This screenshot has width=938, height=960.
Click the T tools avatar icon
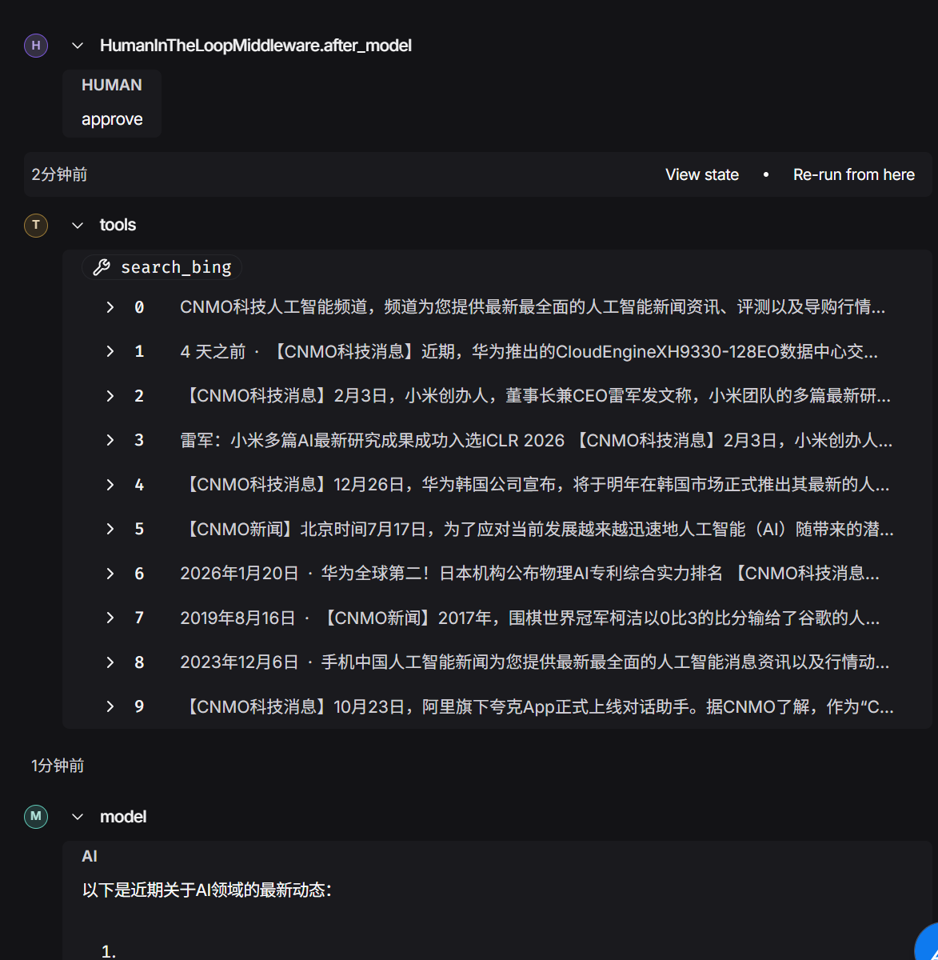[36, 226]
